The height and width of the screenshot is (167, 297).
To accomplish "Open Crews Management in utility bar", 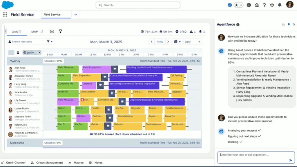I will (x=47, y=163).
